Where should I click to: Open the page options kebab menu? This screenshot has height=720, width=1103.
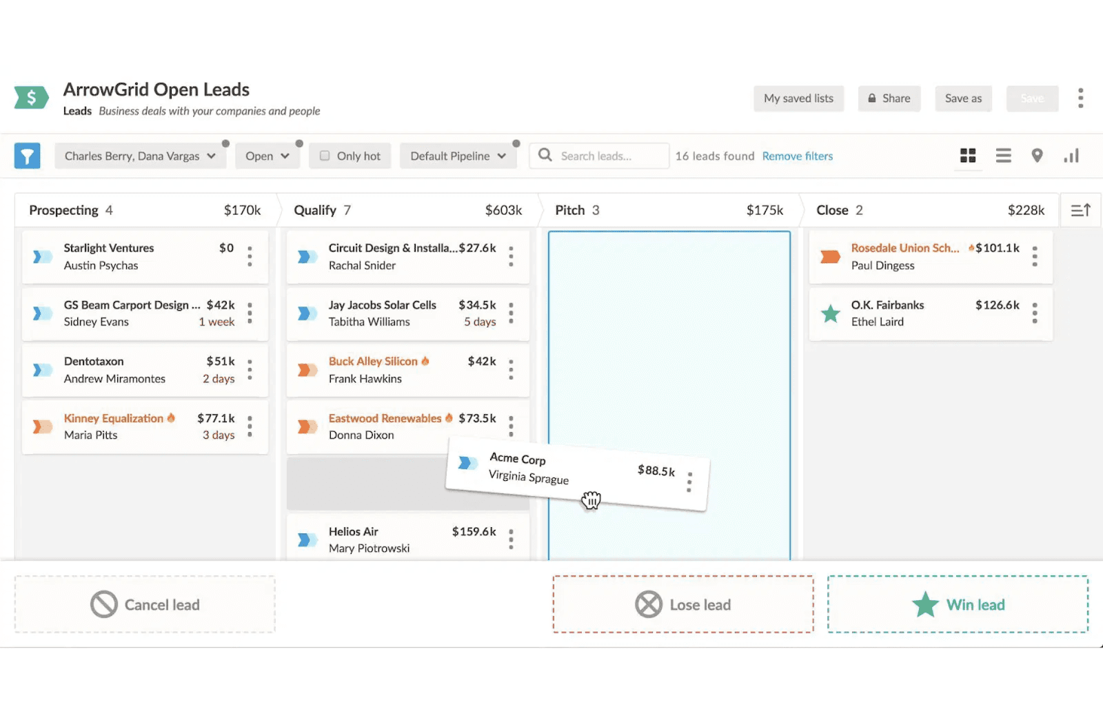click(1080, 99)
